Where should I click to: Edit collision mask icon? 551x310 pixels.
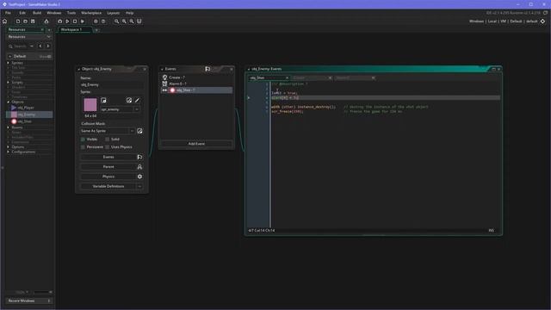click(139, 131)
